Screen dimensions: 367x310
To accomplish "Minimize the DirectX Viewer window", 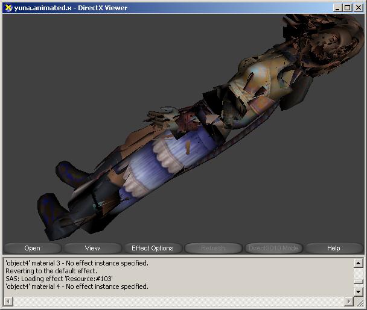I will point(337,8).
